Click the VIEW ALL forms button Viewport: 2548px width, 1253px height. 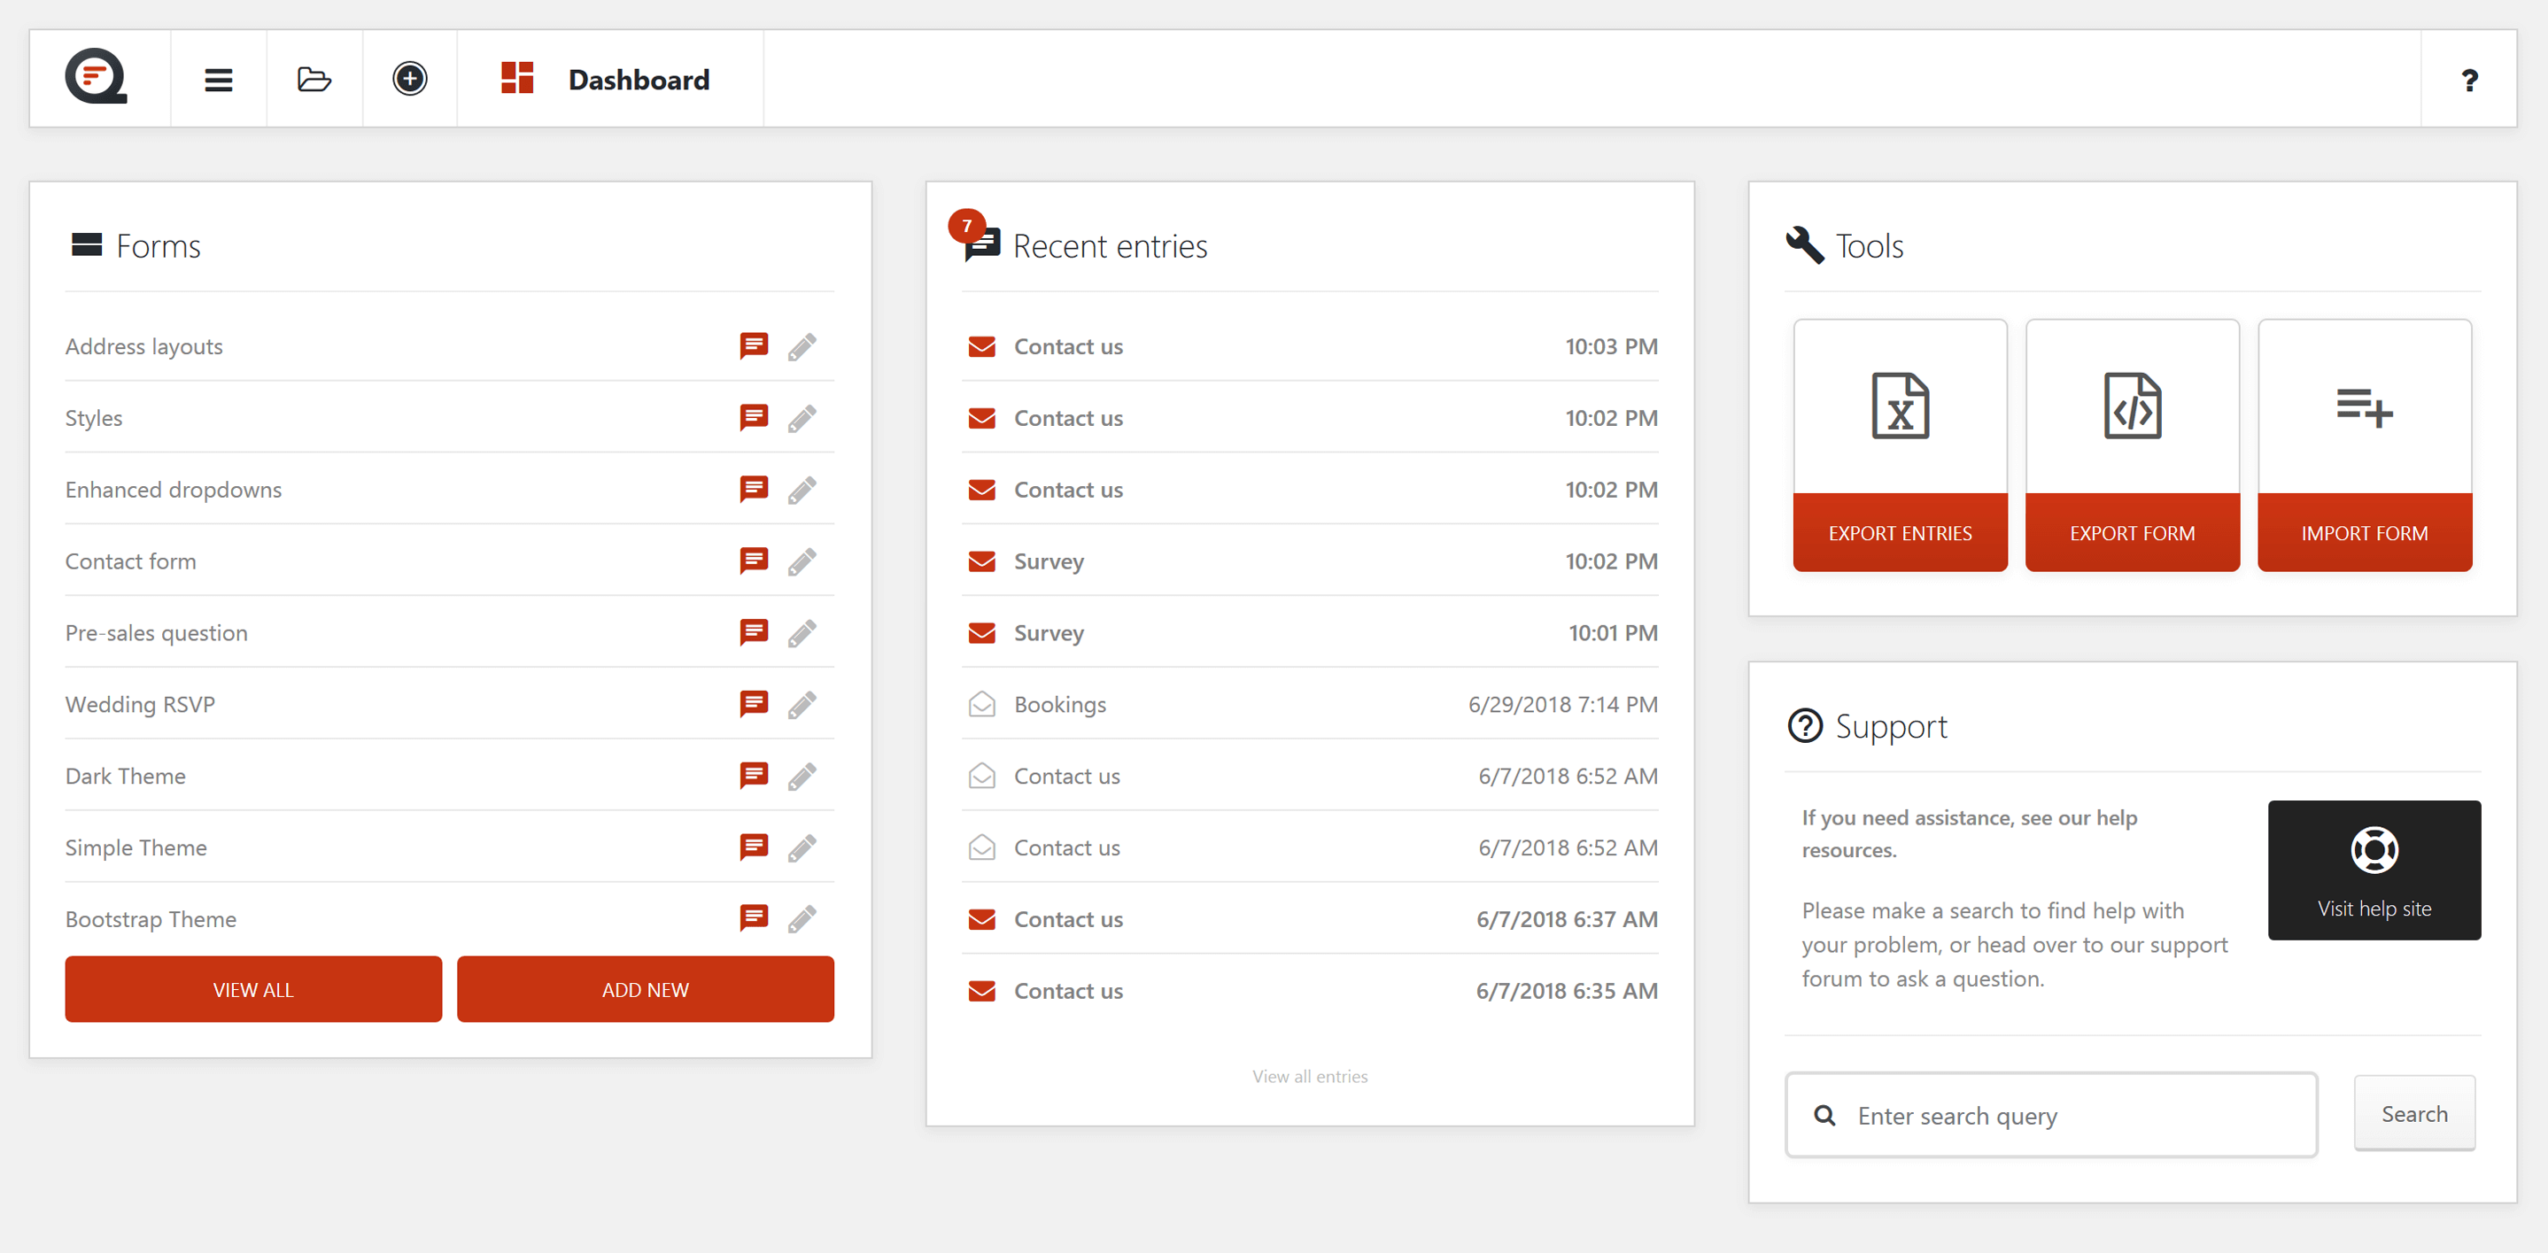point(253,989)
